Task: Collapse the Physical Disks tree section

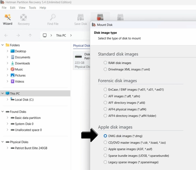Action: coord(3,142)
